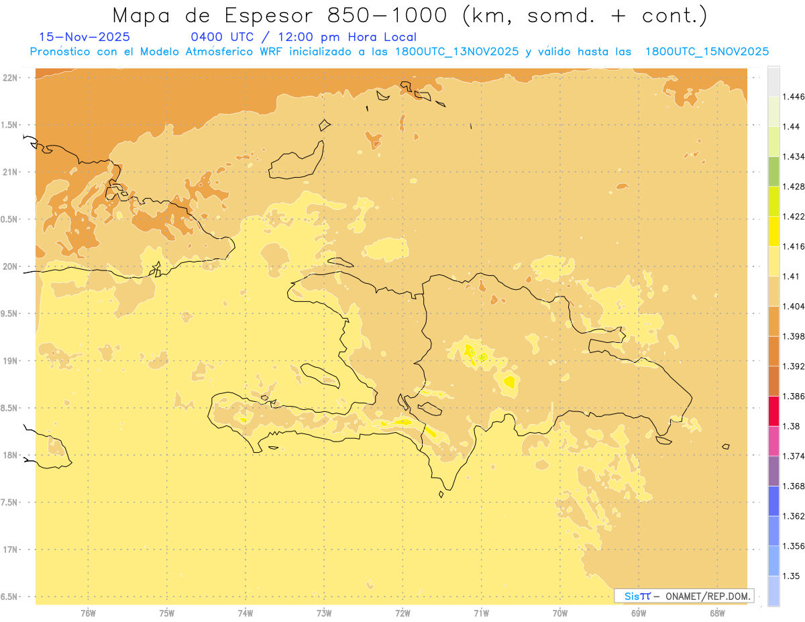The image size is (805, 622).
Task: Click the colorbar value '1.446'
Action: (794, 97)
